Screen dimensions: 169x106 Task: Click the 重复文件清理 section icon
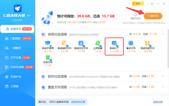[x=43, y=87]
